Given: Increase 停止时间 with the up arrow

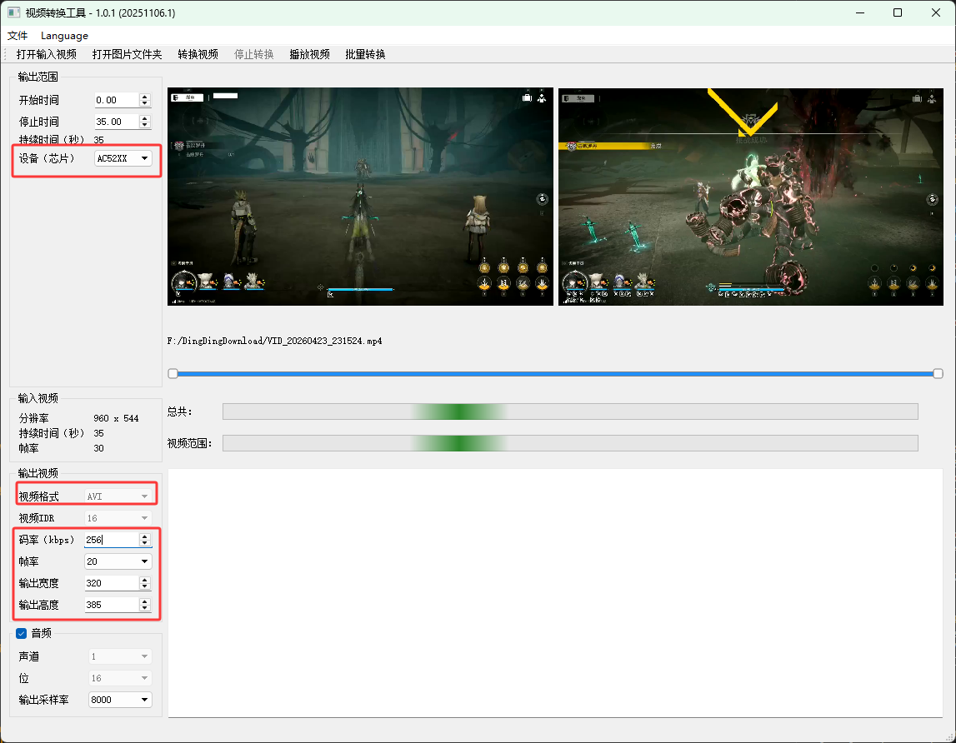Looking at the screenshot, I should click(144, 117).
